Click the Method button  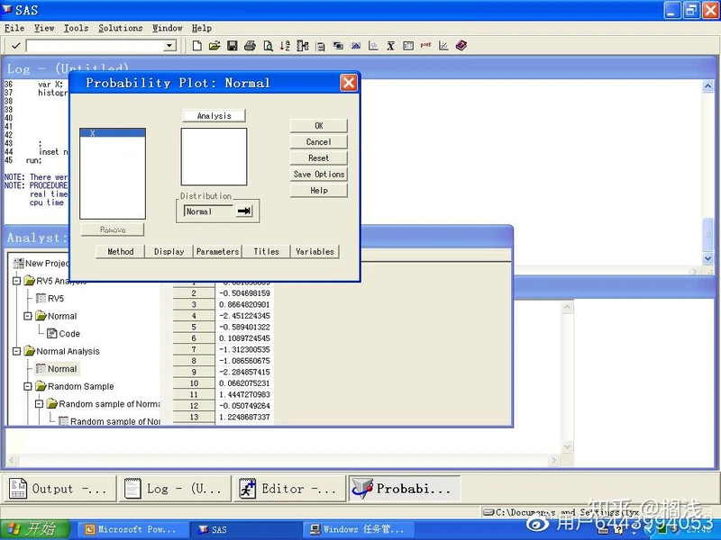(x=121, y=252)
